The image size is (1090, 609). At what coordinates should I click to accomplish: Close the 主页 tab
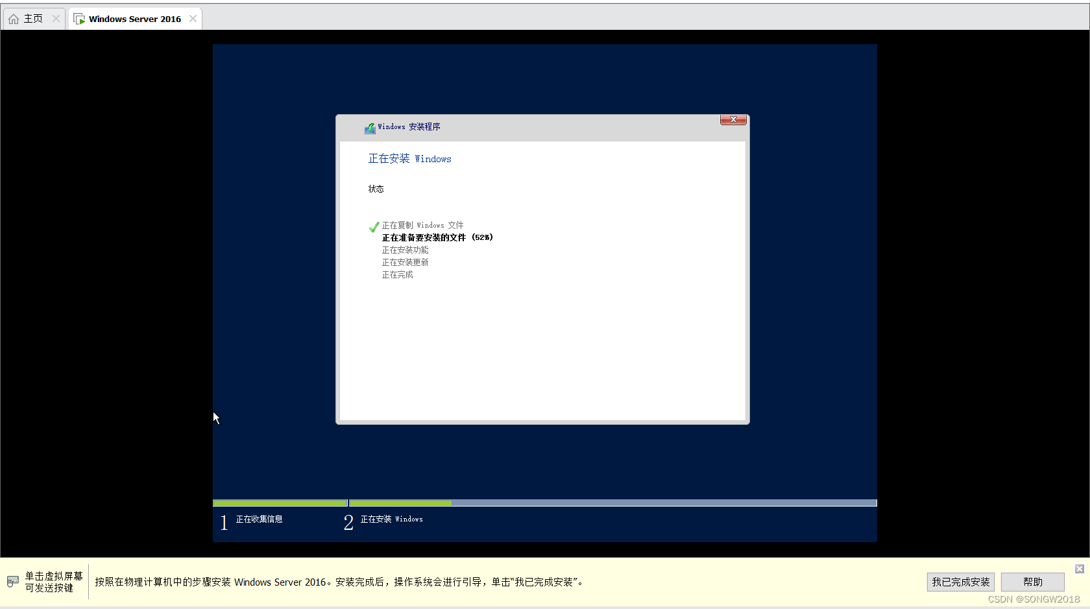56,19
